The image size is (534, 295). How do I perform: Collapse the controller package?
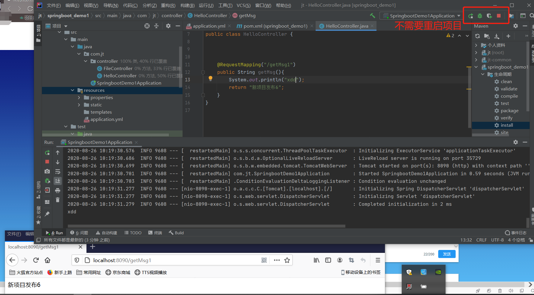tap(86, 61)
